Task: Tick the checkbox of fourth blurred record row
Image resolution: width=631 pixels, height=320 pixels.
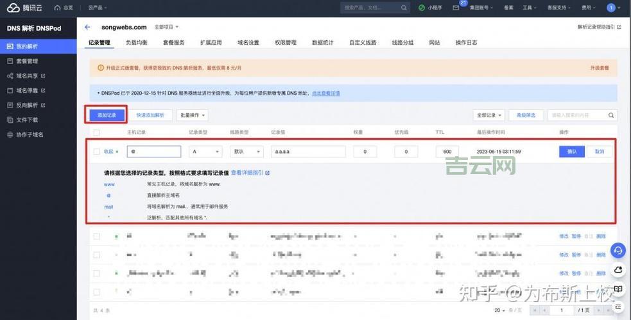Action: pos(96,292)
